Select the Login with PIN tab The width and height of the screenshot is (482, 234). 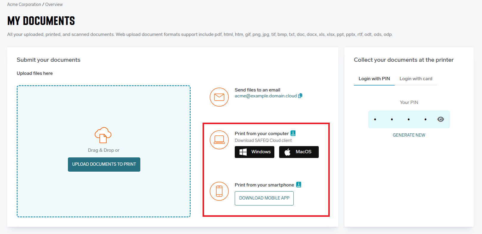tap(374, 79)
